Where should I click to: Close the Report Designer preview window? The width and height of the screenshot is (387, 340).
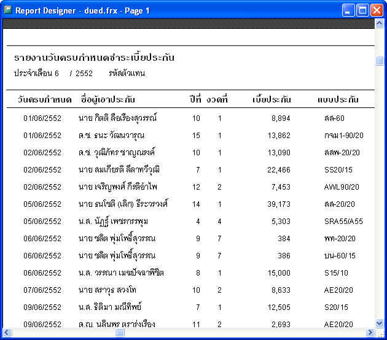point(376,10)
